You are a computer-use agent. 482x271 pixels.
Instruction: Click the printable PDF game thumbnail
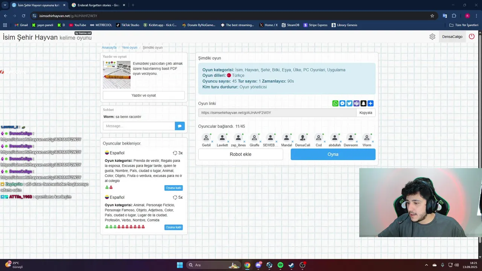click(117, 75)
